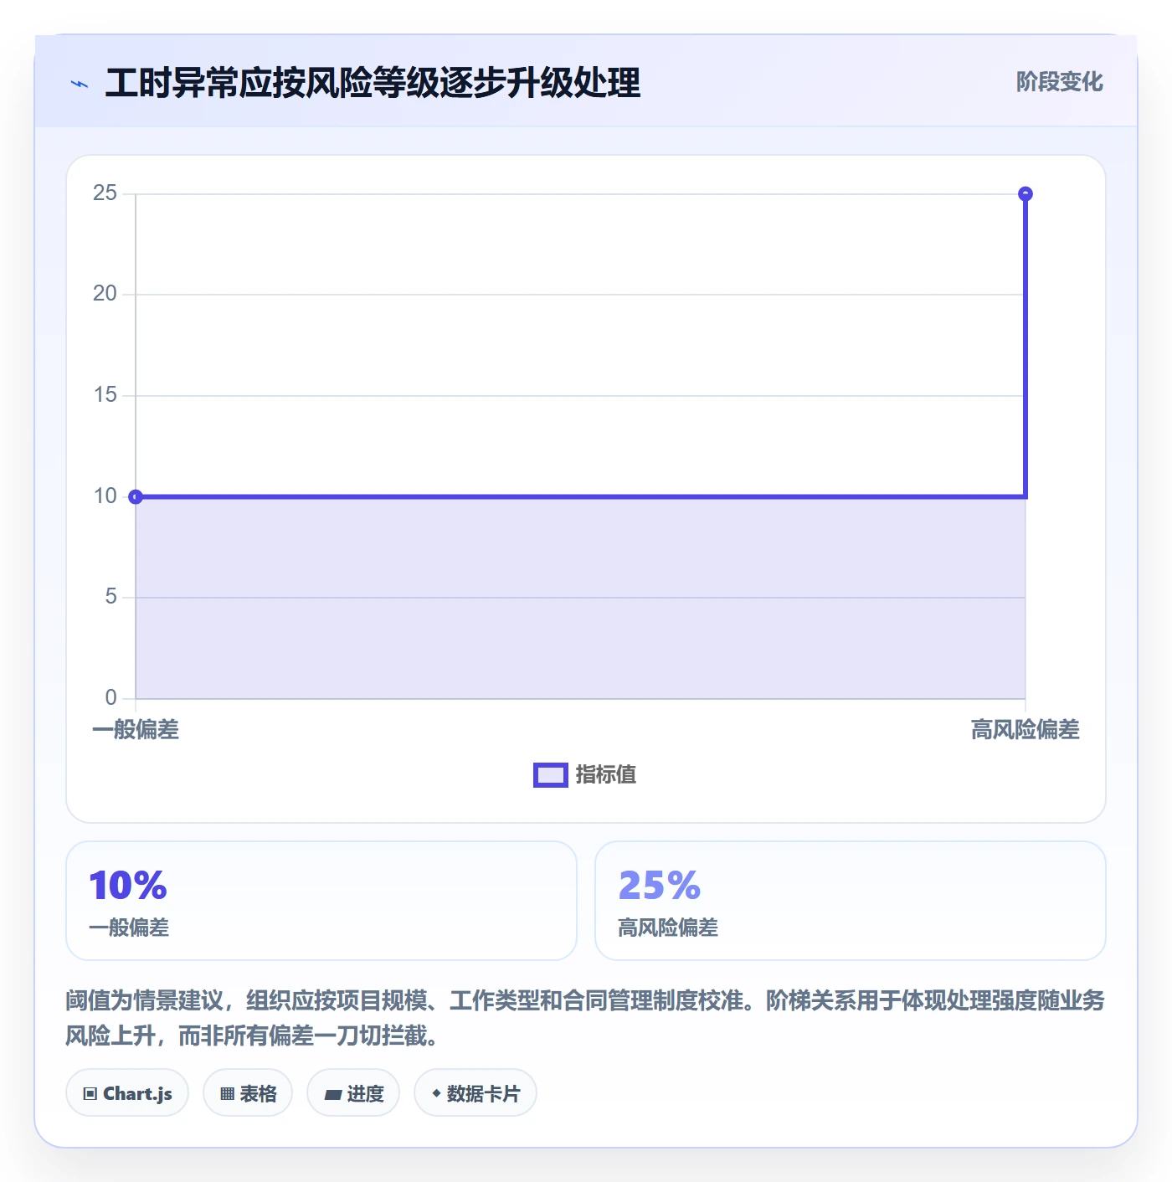This screenshot has width=1172, height=1182.
Task: Click the 进度 progress bar icon
Action: [x=333, y=1094]
